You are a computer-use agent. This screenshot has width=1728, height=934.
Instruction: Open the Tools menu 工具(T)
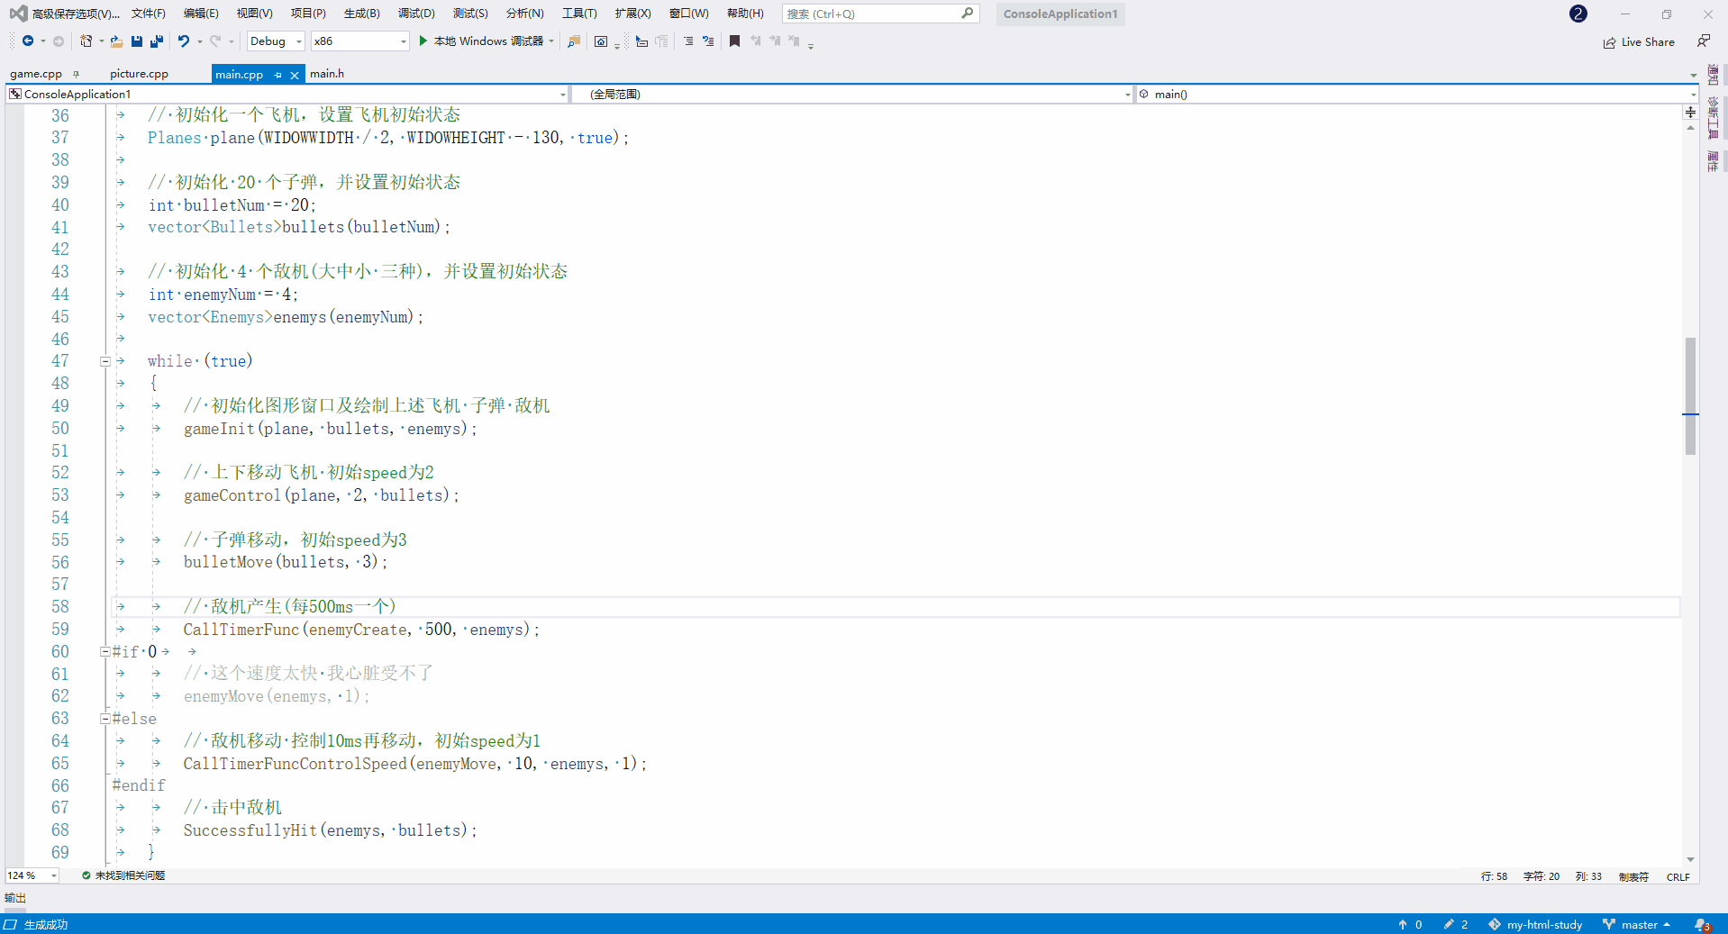[579, 14]
